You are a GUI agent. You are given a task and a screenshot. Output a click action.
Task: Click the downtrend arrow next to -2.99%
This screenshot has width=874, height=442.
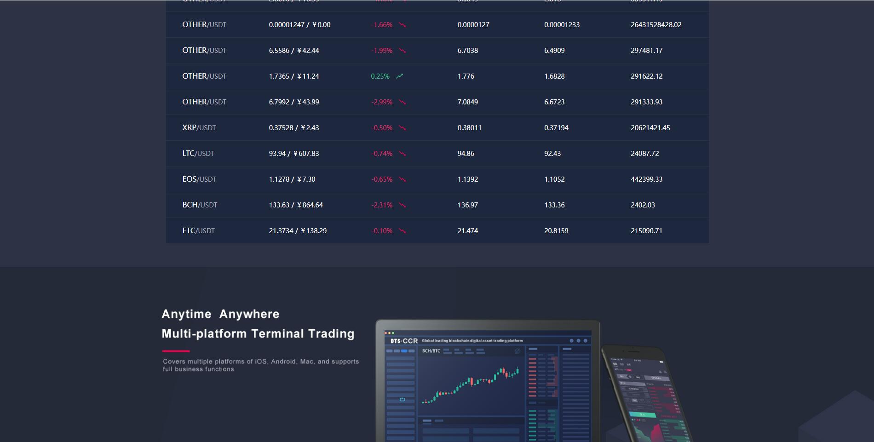(x=402, y=102)
